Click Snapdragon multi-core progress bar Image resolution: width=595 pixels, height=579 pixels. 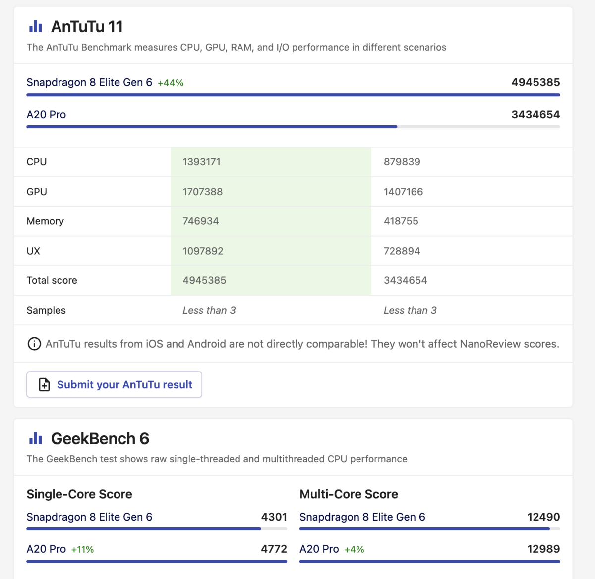pyautogui.click(x=430, y=529)
